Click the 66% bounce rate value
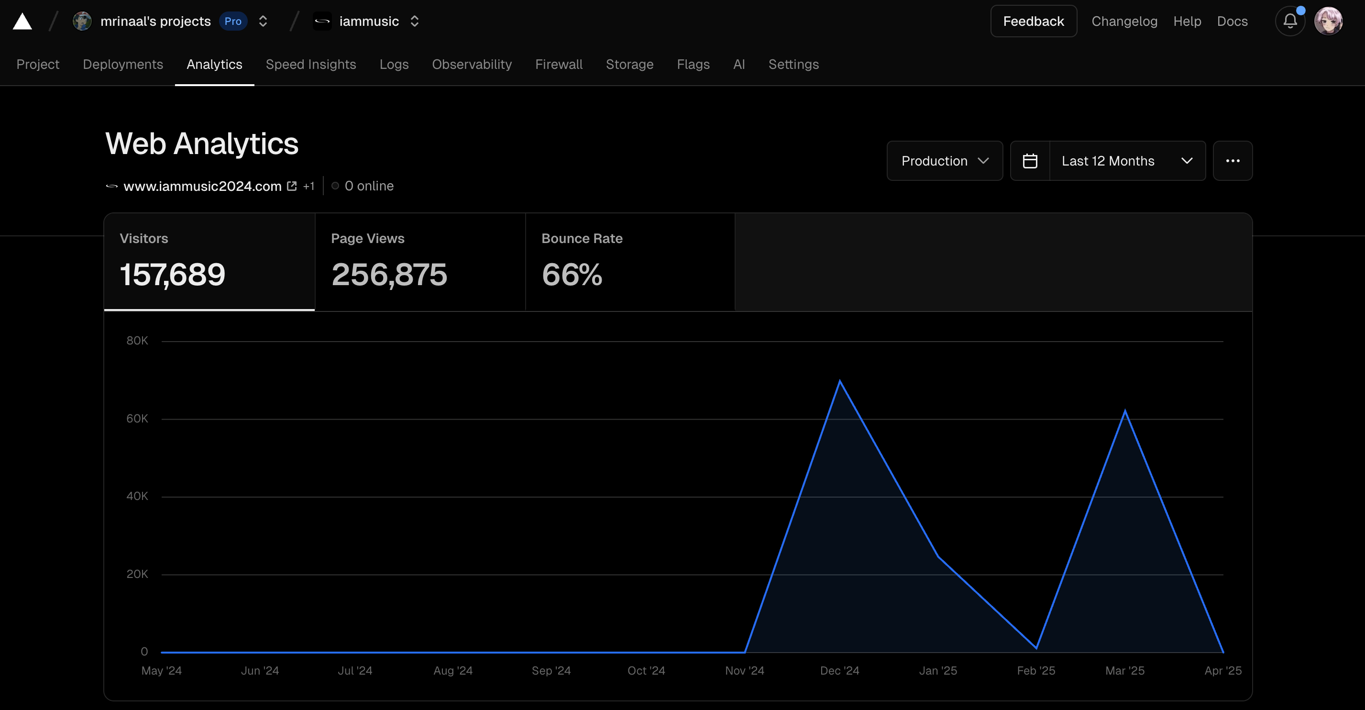Screen dimensions: 1365x710 572,275
